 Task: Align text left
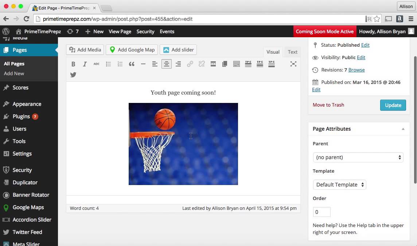(x=155, y=64)
